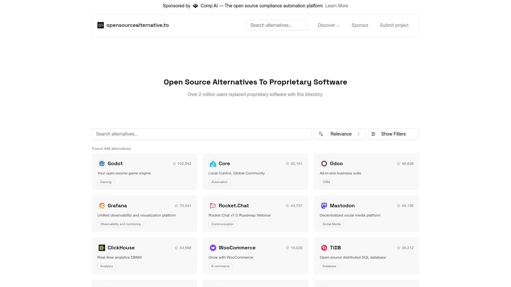This screenshot has height=287, width=511.
Task: Click the main Search alternatives input box
Action: coord(202,134)
